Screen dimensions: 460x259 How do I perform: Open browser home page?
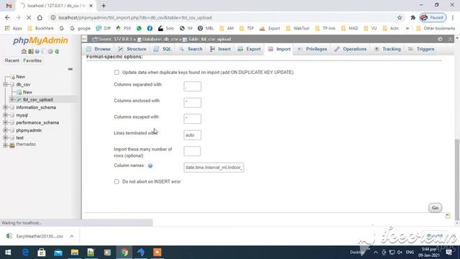tap(40, 17)
